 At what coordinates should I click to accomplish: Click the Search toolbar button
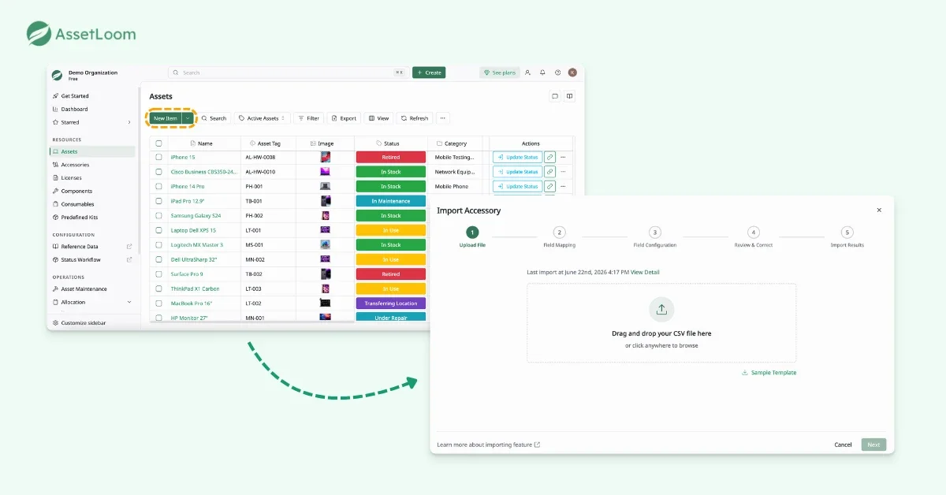214,118
